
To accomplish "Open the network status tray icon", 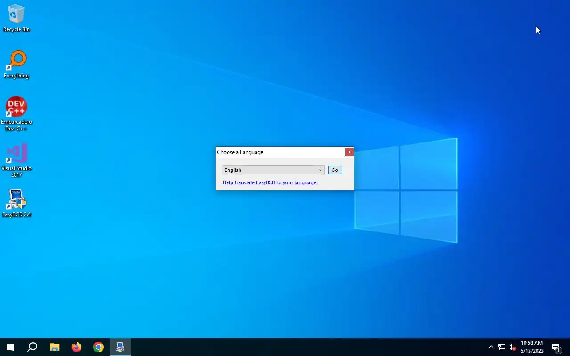I will pyautogui.click(x=502, y=347).
